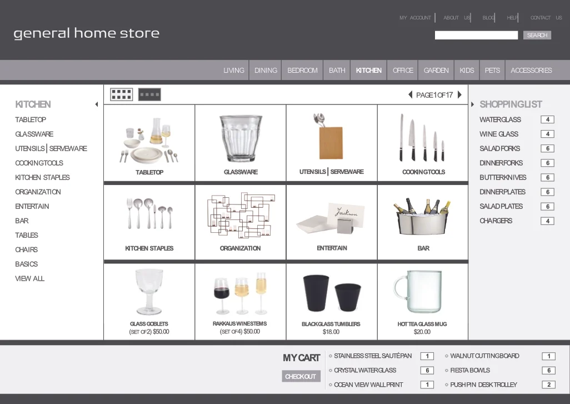570x404 pixels.
Task: Click the previous page arrow
Action: pos(411,94)
